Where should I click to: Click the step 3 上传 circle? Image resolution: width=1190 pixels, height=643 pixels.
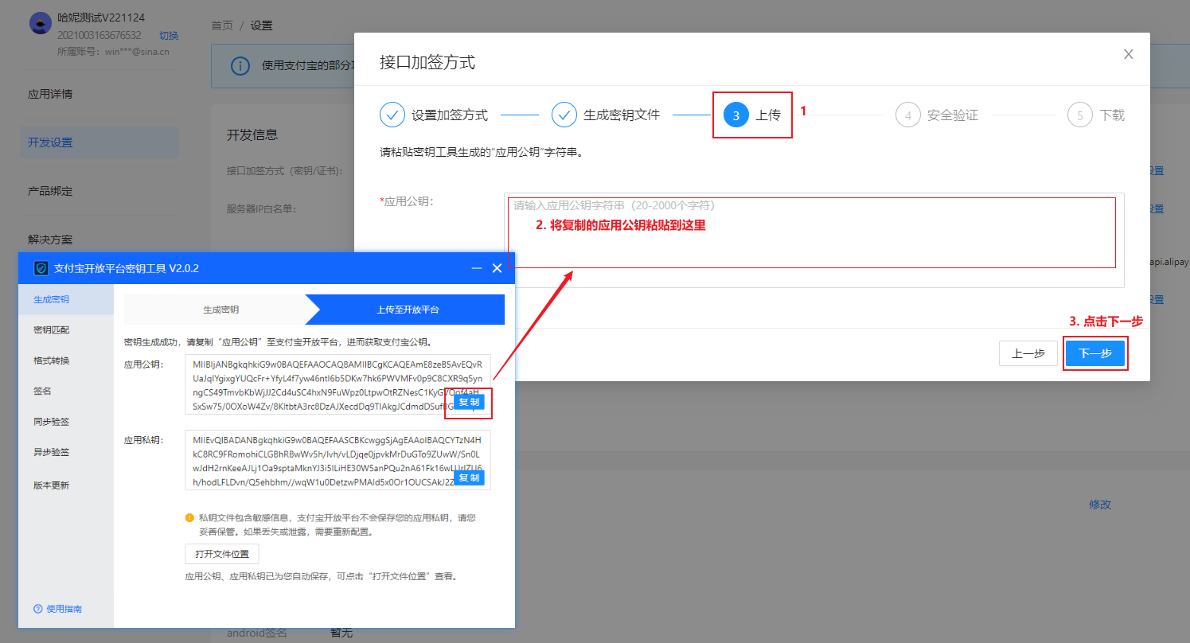pyautogui.click(x=736, y=115)
